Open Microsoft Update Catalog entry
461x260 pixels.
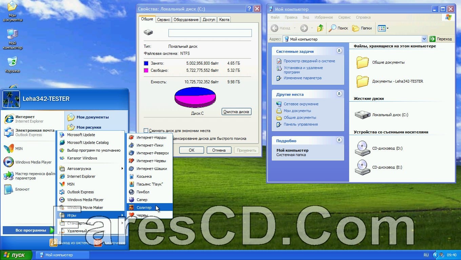tap(90, 143)
